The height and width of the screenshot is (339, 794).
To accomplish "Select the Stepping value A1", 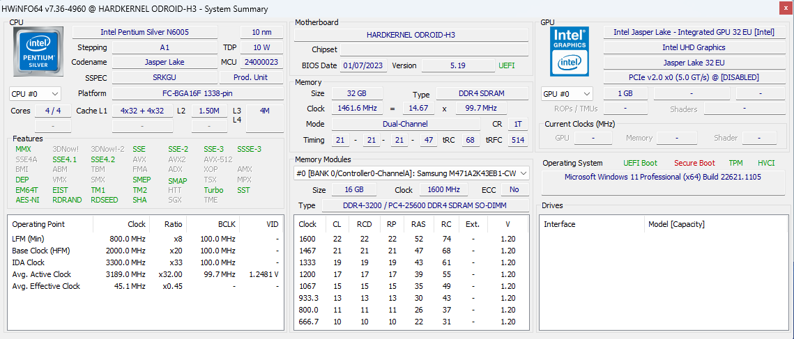I will coord(165,47).
